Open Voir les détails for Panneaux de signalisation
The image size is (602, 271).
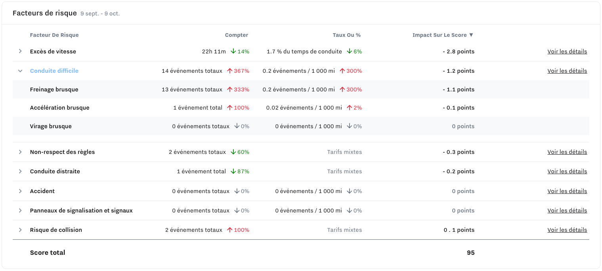pos(567,210)
